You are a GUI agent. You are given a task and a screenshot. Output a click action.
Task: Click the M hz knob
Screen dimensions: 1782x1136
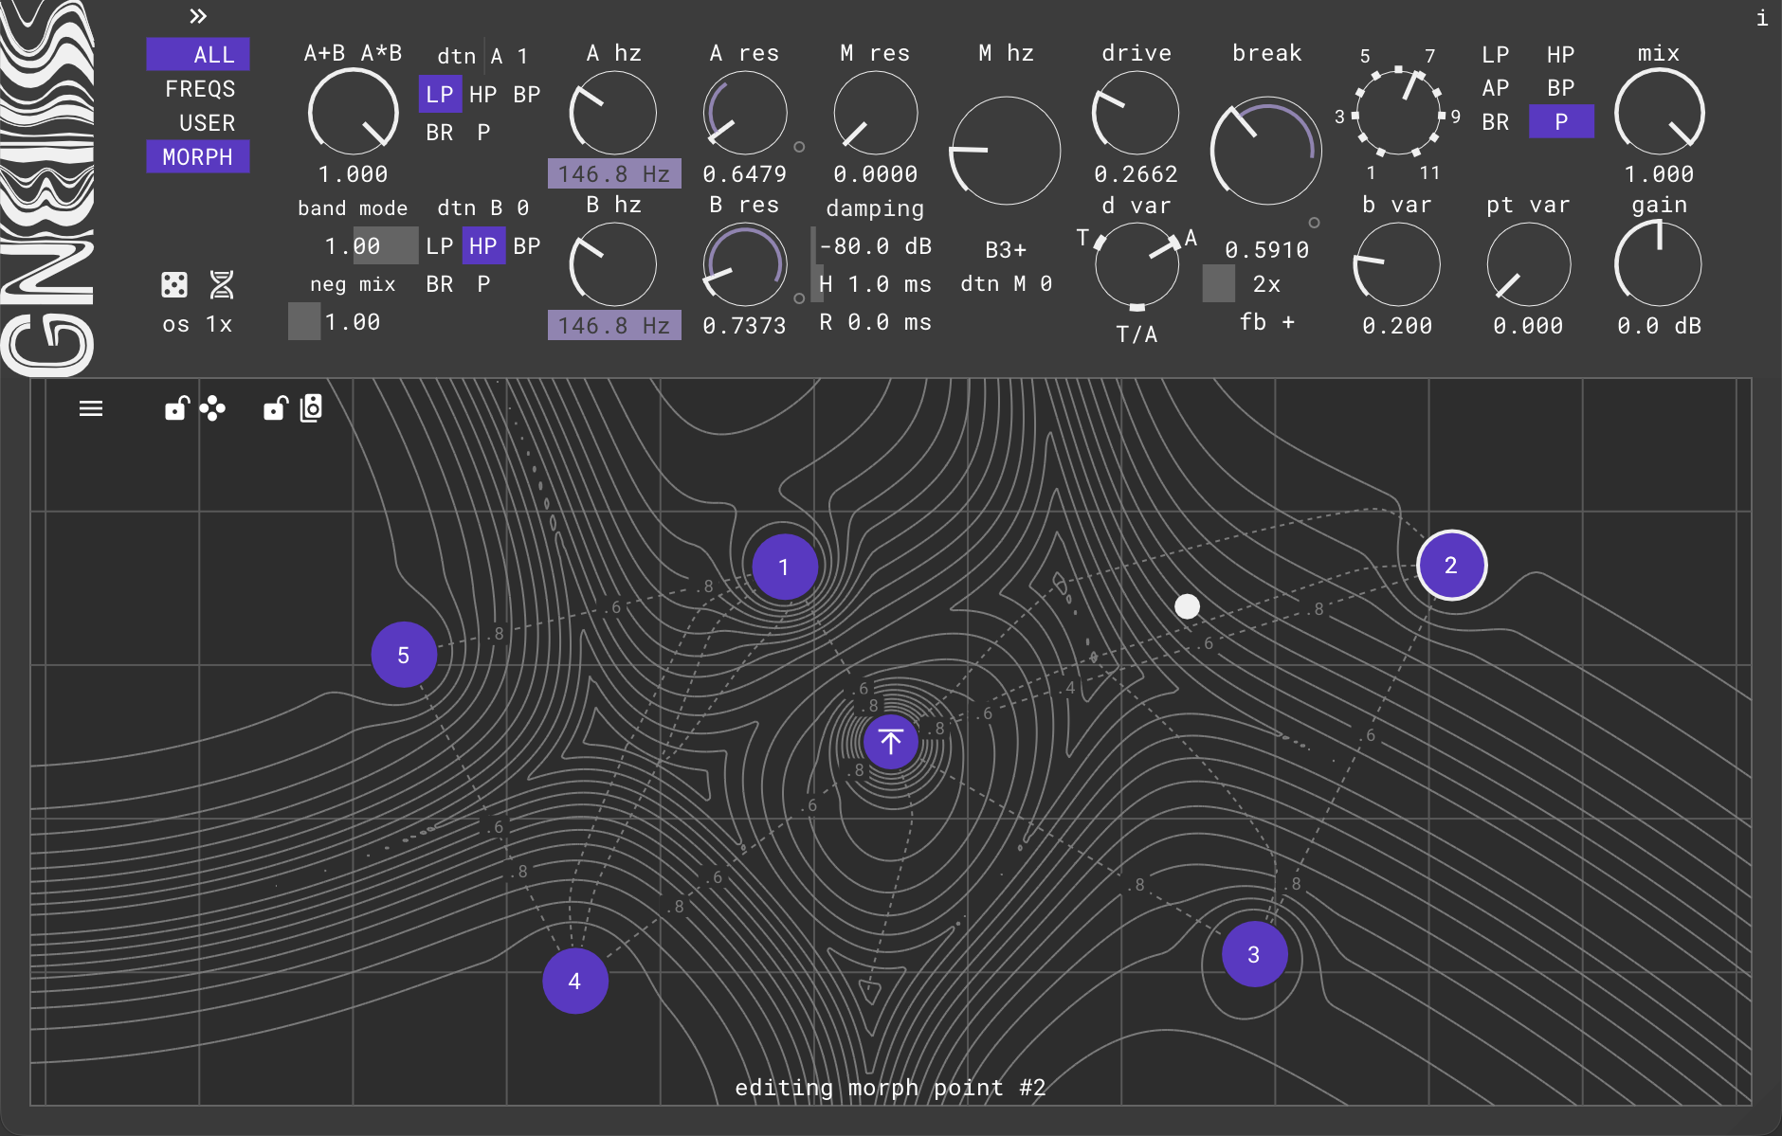pos(1005,151)
